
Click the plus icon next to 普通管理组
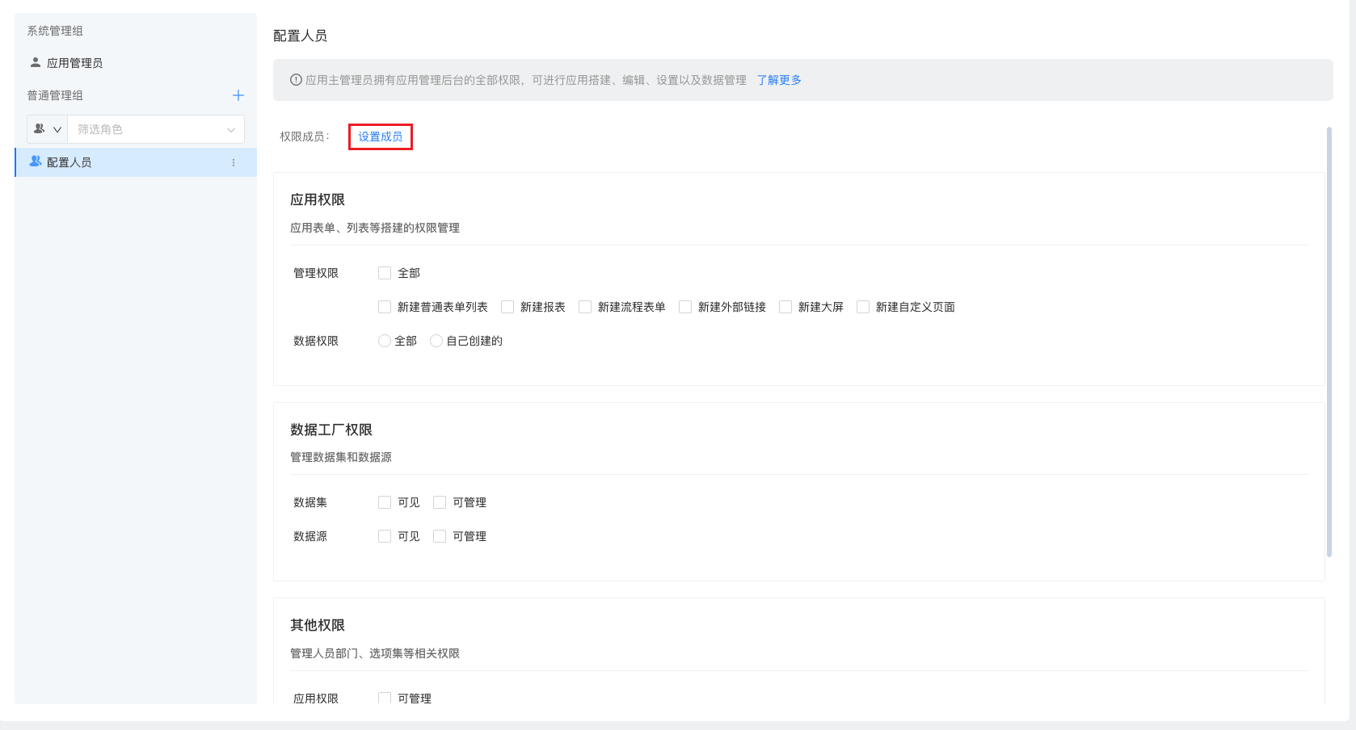238,95
